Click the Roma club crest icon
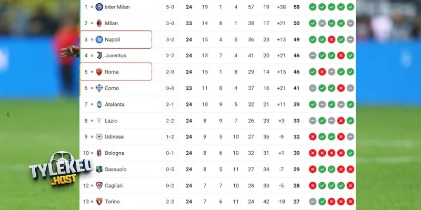This screenshot has height=210, width=421. (x=99, y=72)
